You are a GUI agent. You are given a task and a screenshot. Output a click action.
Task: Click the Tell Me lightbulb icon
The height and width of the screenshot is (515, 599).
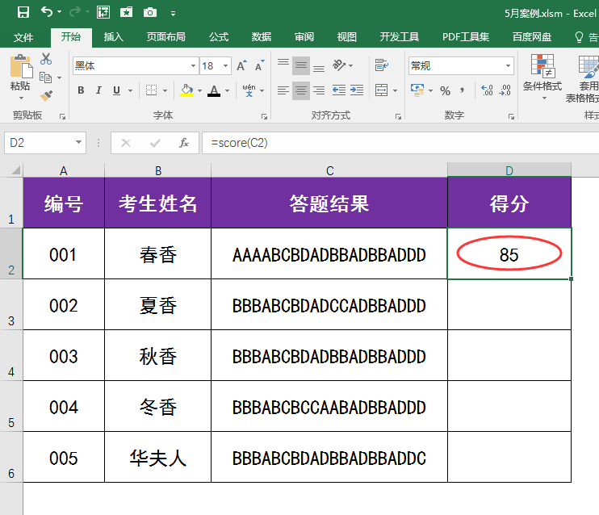click(x=579, y=37)
